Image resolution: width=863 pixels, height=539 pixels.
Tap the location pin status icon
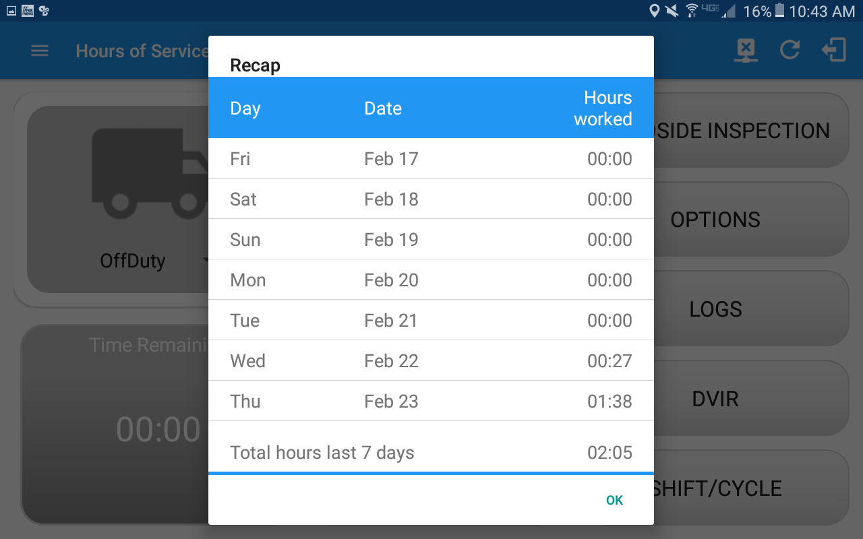point(654,11)
